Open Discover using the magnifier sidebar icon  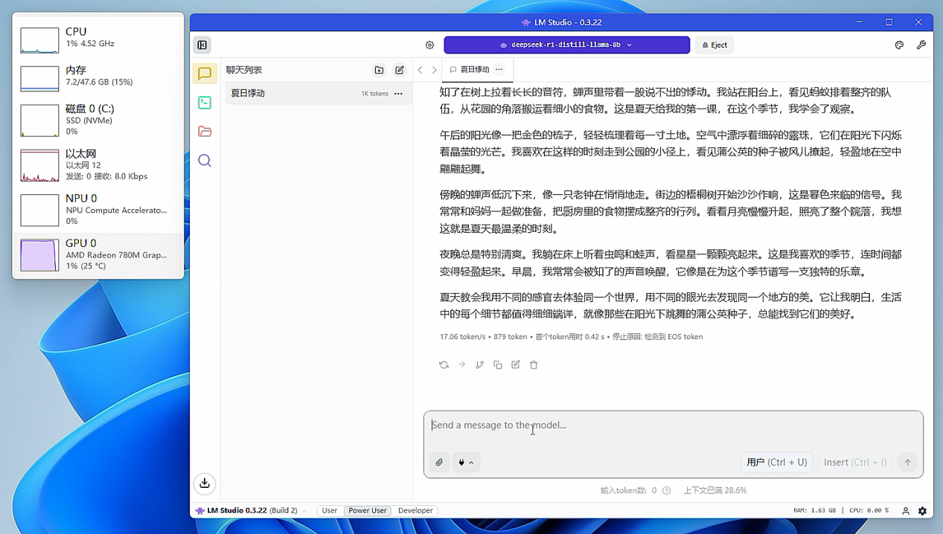pyautogui.click(x=205, y=160)
